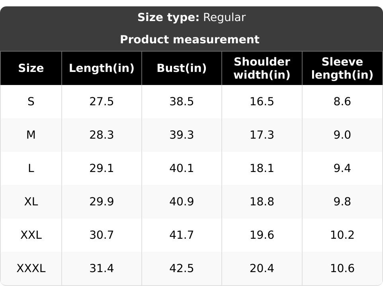Click the Length(in) column header
383x286 pixels.
(x=102, y=68)
